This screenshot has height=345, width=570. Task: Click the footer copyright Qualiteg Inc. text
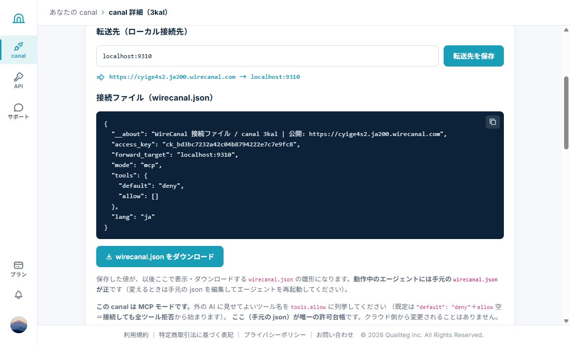[x=421, y=335]
